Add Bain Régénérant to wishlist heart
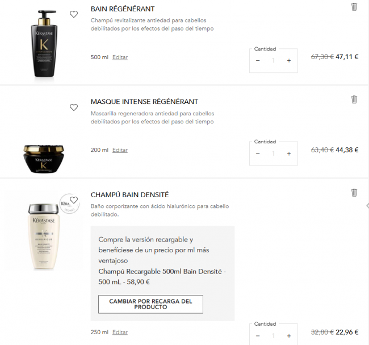Image resolution: width=369 pixels, height=345 pixels. (74, 14)
